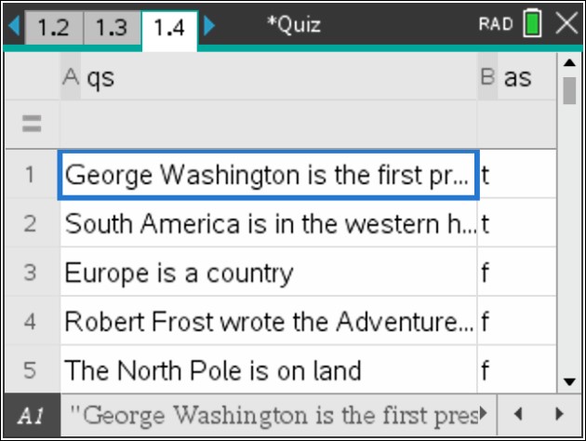Select the 'South America' question cell
The image size is (586, 441).
coord(268,223)
